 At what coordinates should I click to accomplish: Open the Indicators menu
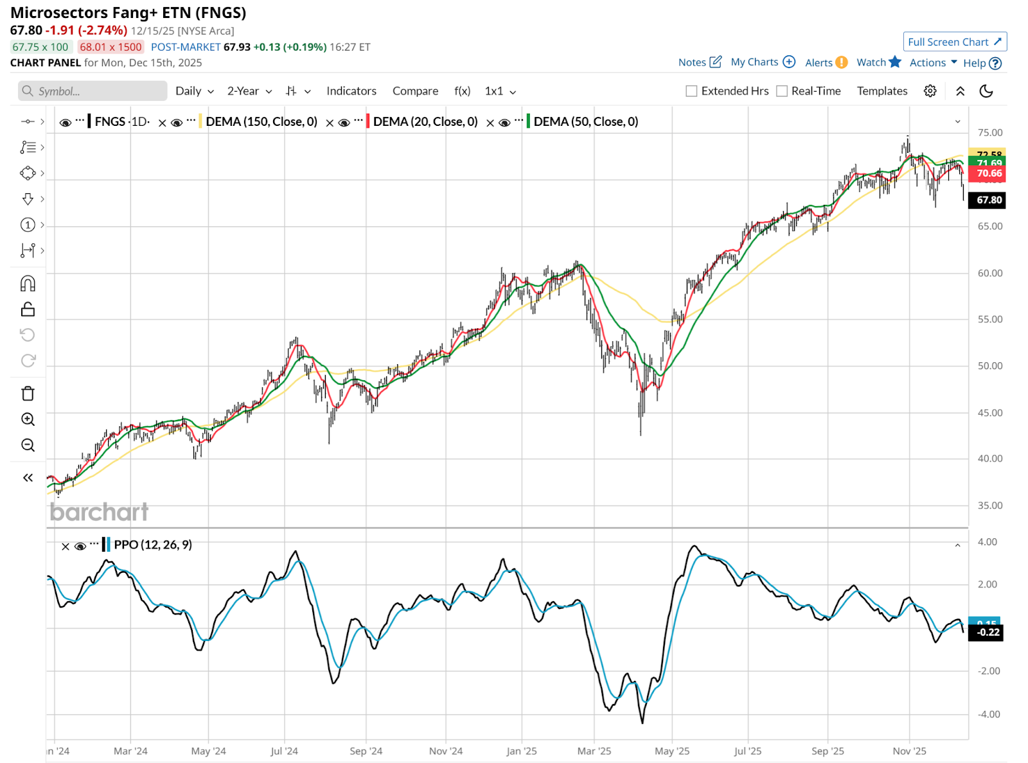coord(351,91)
